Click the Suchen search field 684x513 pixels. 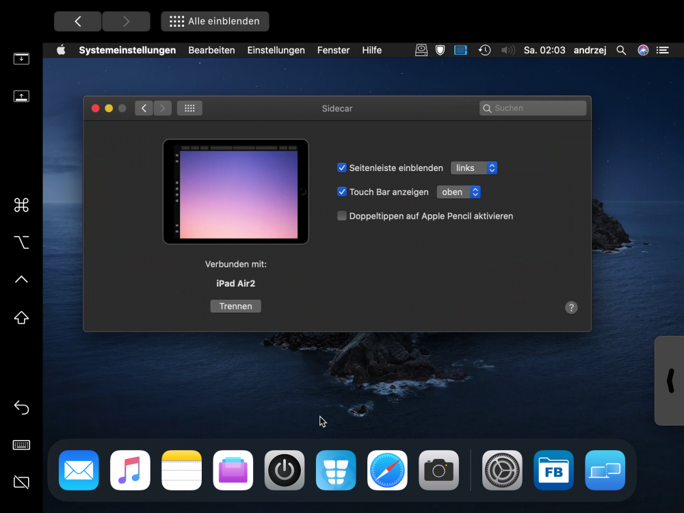pyautogui.click(x=533, y=108)
